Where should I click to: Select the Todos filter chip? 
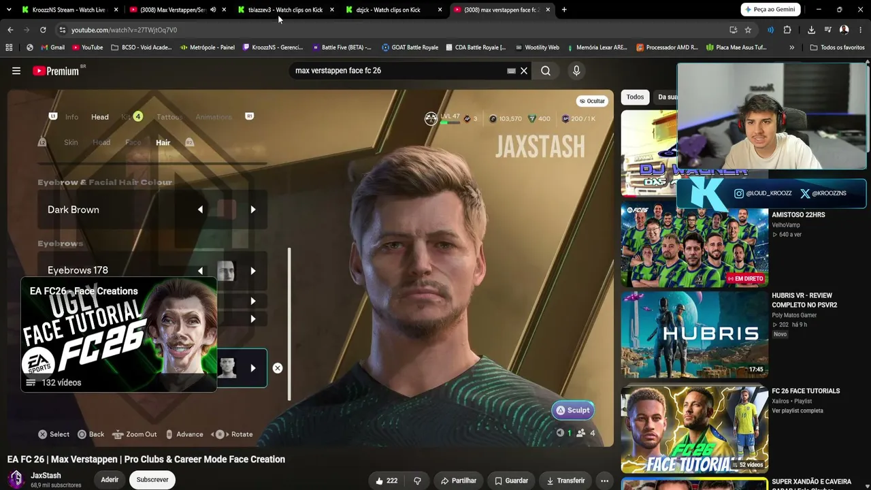(x=635, y=97)
